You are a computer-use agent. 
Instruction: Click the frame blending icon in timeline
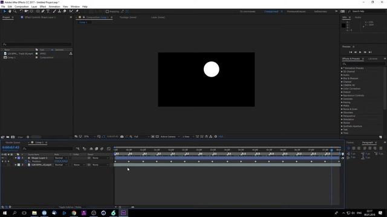point(97,149)
